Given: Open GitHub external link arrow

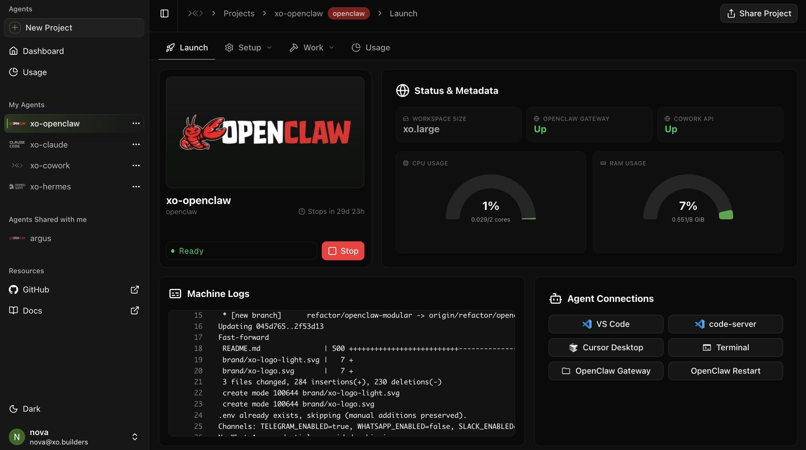Looking at the screenshot, I should (x=135, y=289).
